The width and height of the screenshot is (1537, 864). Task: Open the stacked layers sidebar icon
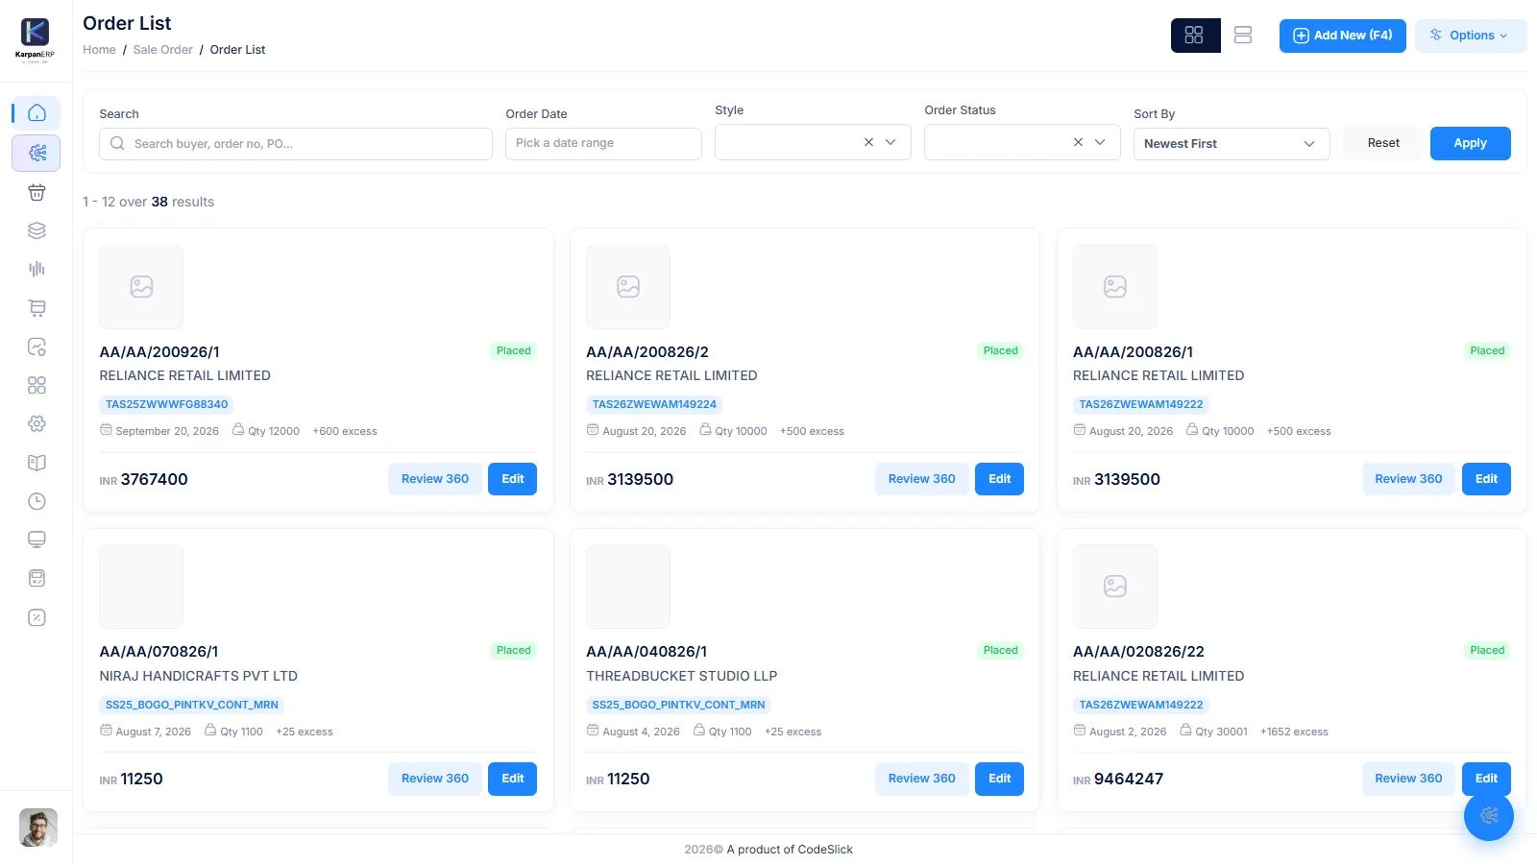tap(37, 230)
